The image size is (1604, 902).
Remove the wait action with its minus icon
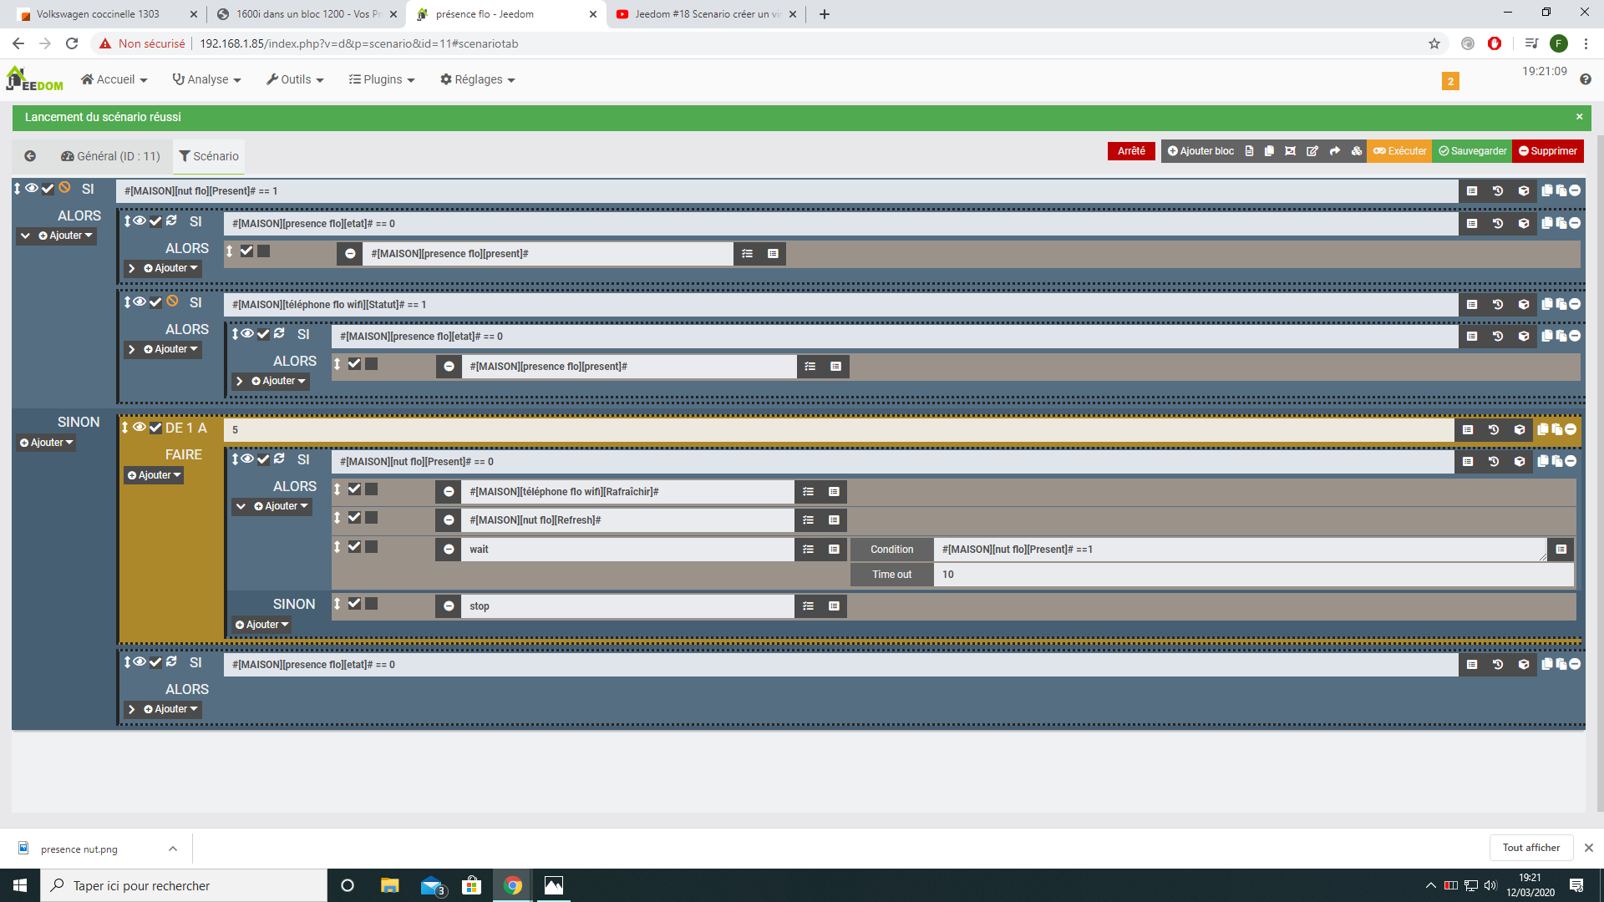point(449,550)
